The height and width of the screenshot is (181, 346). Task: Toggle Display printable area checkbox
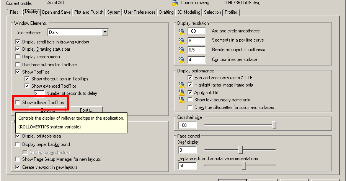(18, 136)
